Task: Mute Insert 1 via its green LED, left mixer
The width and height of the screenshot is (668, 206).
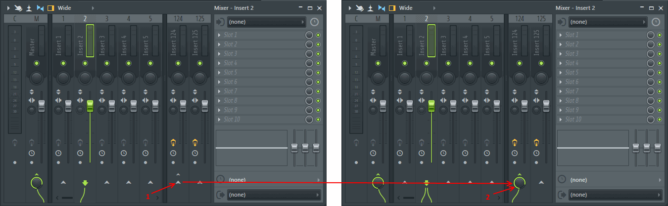Action: point(63,64)
